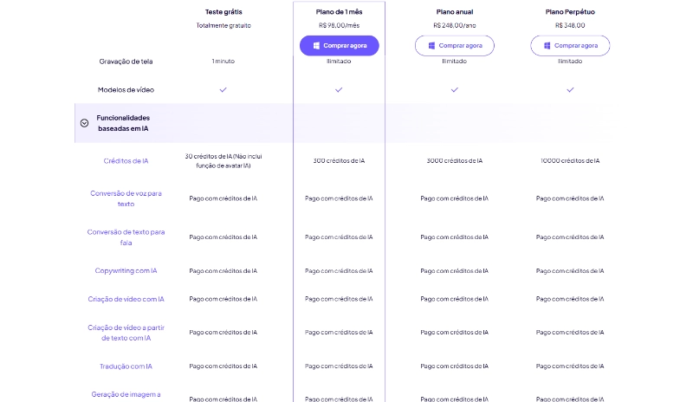Click the Modelos de vídeo checkmark under Plano Perpétuo
693x402 pixels.
(x=570, y=89)
